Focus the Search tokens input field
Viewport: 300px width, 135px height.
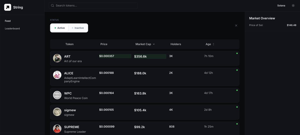point(93,5)
